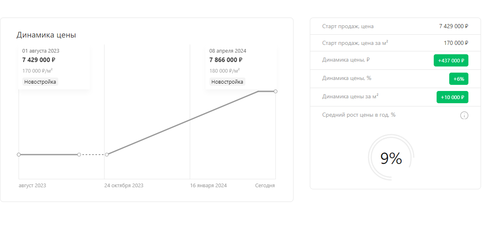Screen dimensions: 490x226
Task: Click the Динамика цены chart heading
Action: point(46,35)
